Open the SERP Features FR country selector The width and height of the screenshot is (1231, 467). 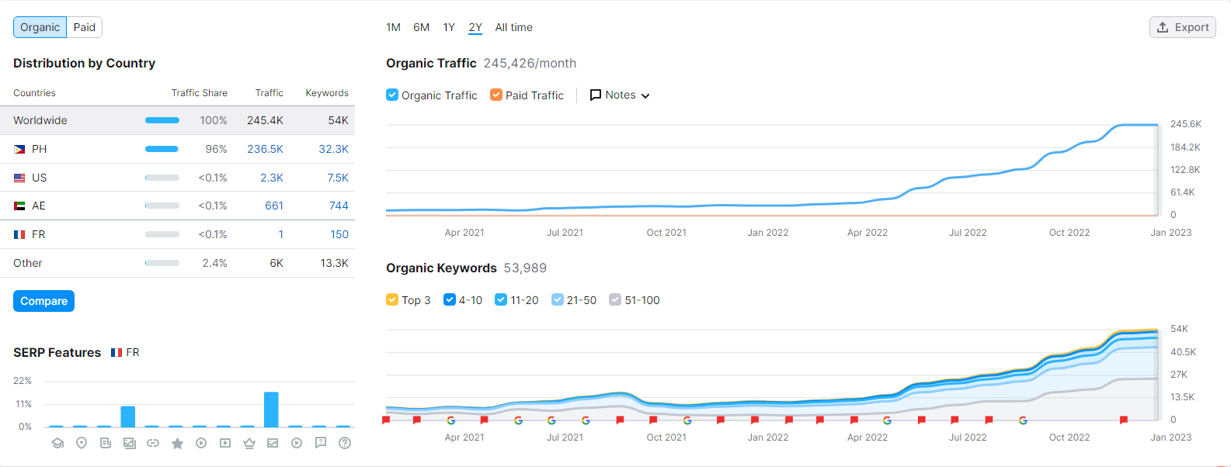[x=126, y=352]
